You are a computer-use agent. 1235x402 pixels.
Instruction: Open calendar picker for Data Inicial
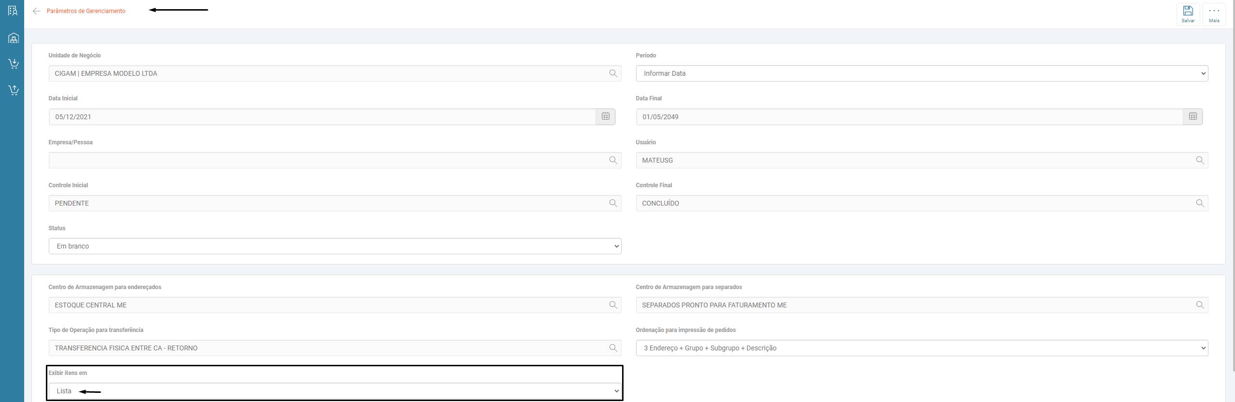tap(605, 117)
